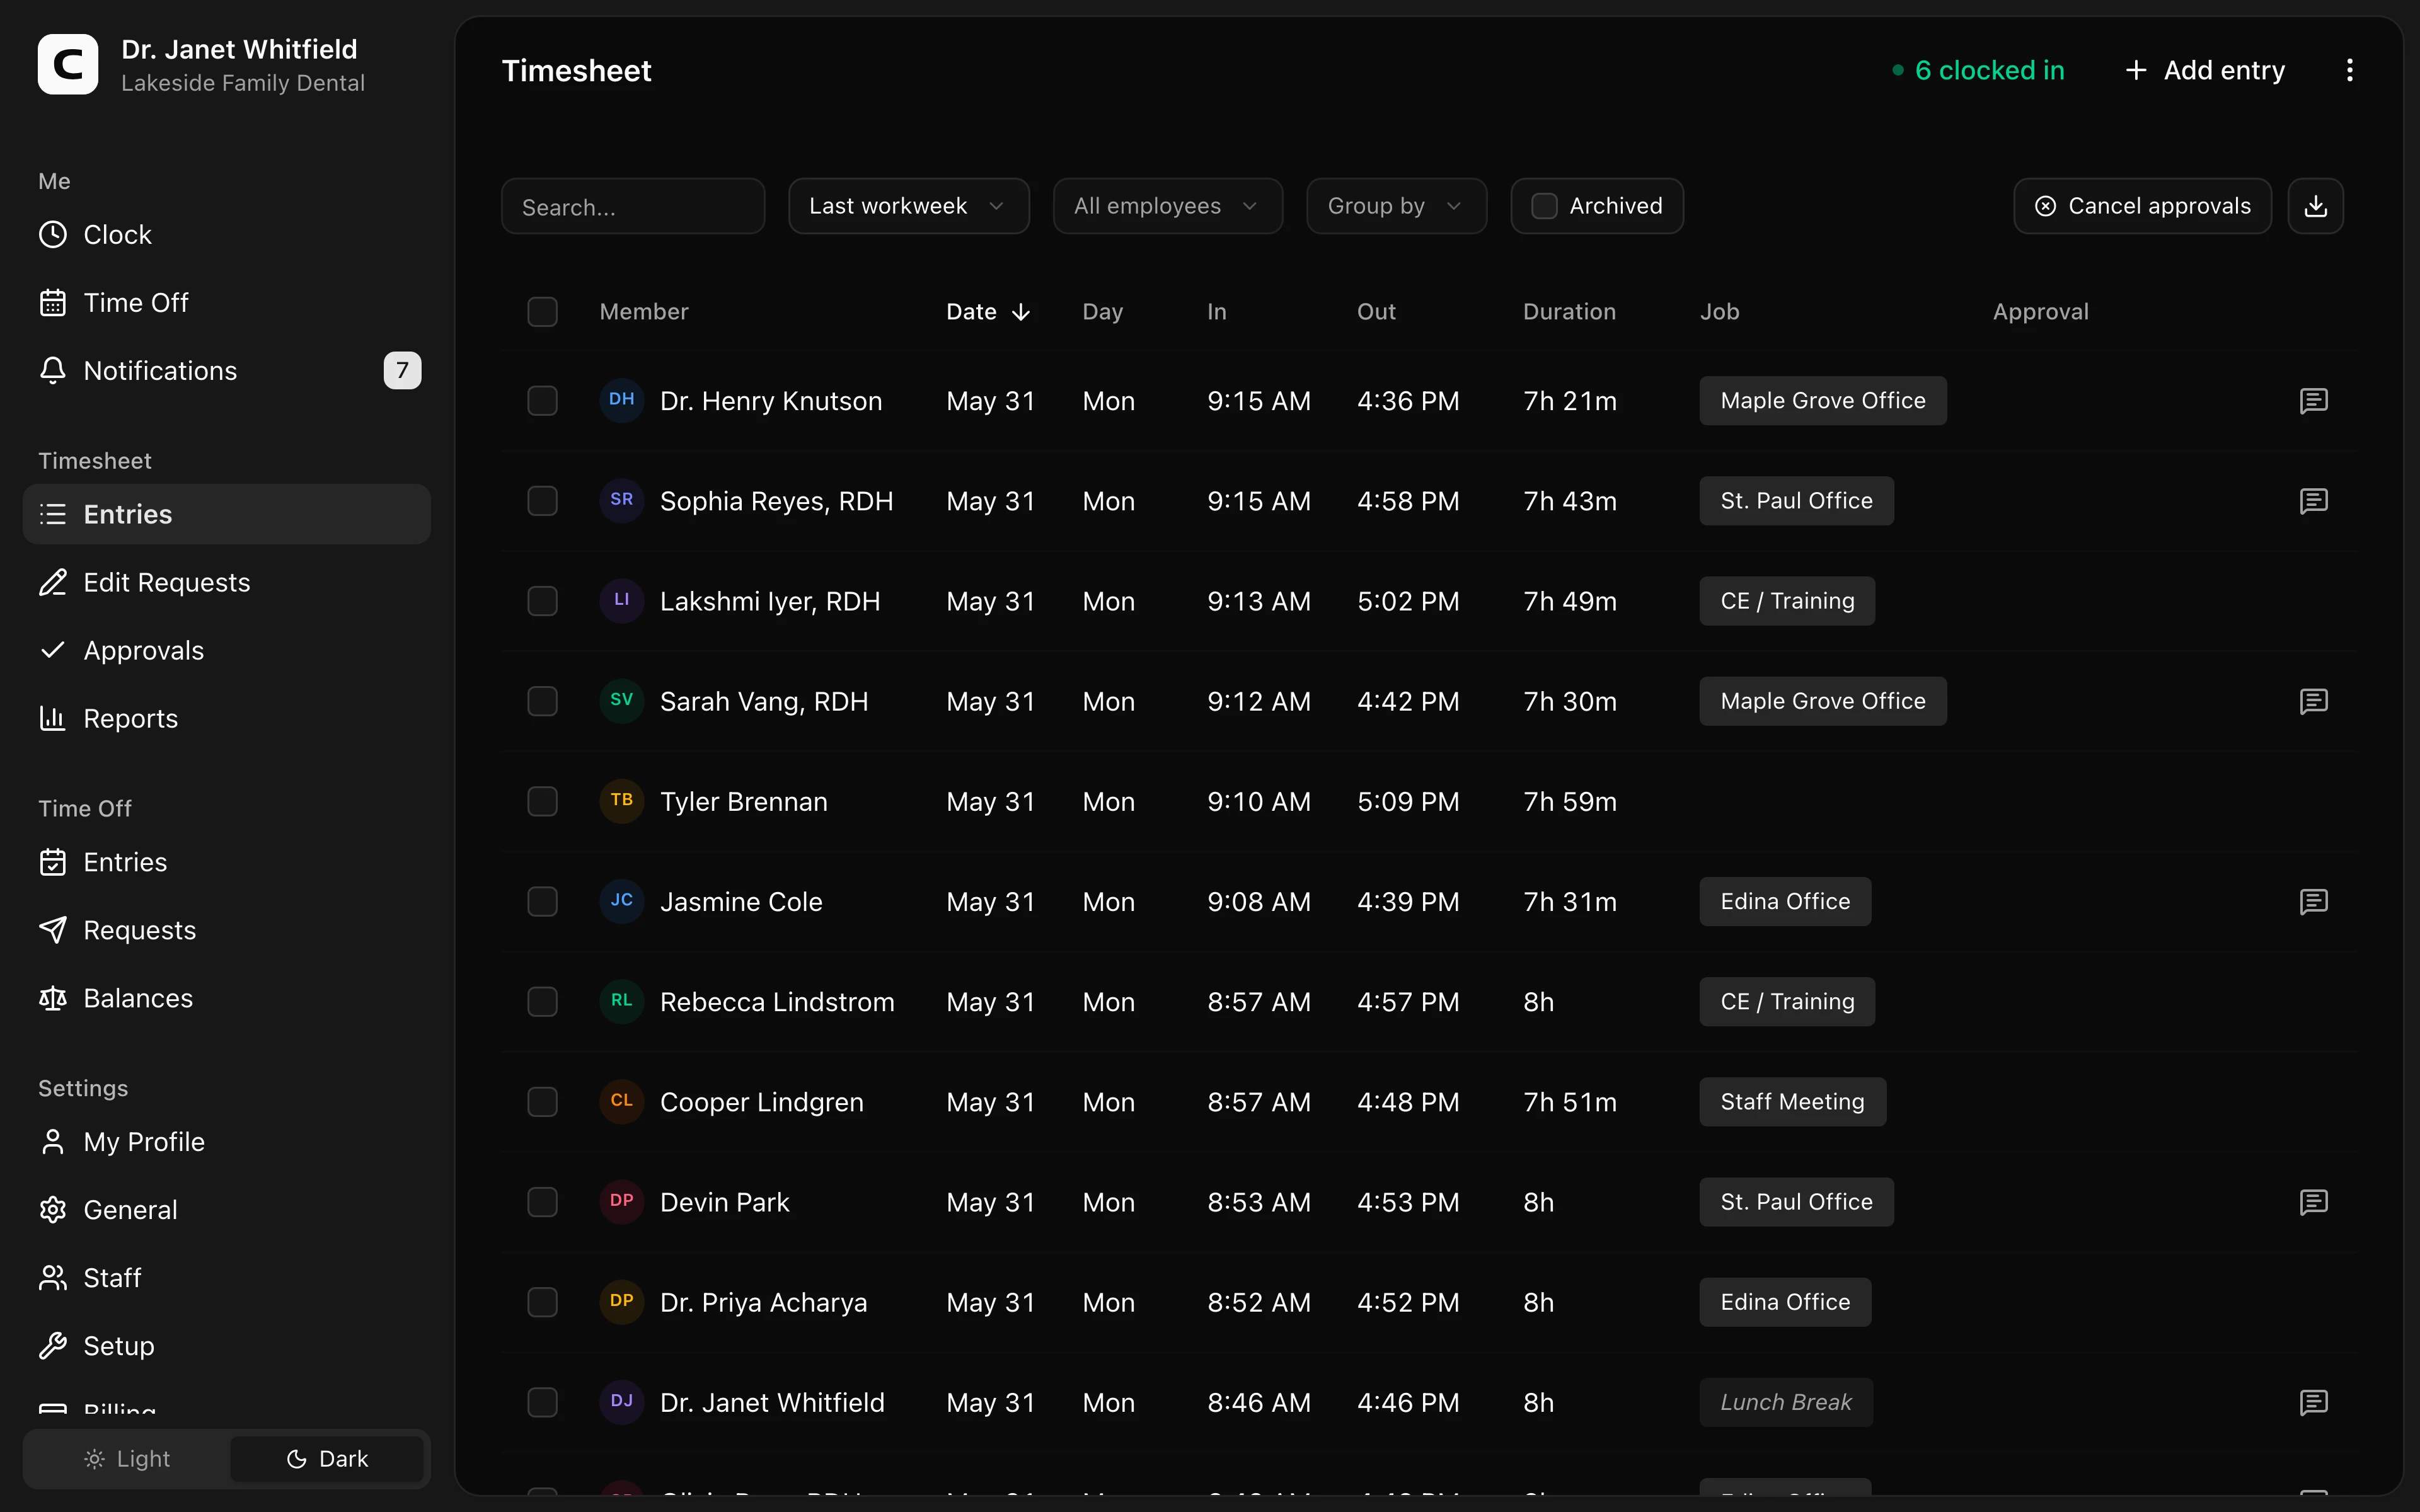Open note icon on Dr. Janet Whitfield row
Viewport: 2420px width, 1512px height.
coord(2314,1402)
